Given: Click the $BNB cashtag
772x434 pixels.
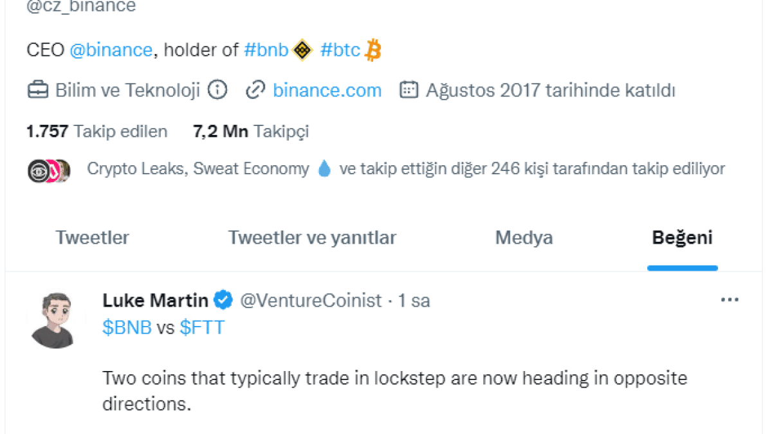Looking at the screenshot, I should [x=127, y=328].
